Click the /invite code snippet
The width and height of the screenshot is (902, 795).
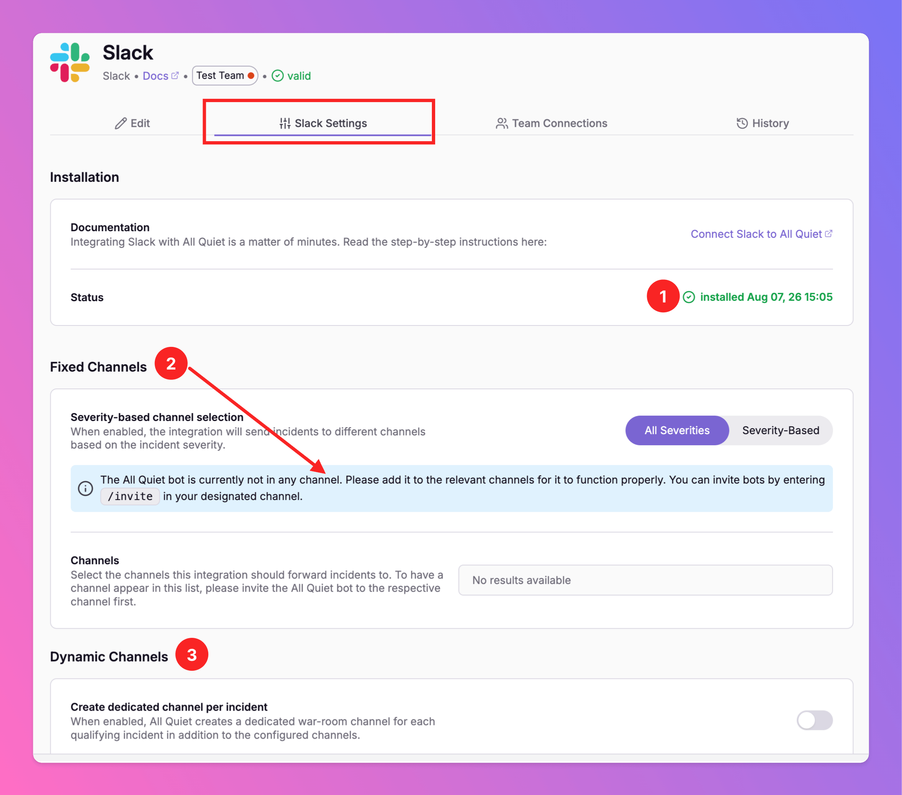point(130,496)
